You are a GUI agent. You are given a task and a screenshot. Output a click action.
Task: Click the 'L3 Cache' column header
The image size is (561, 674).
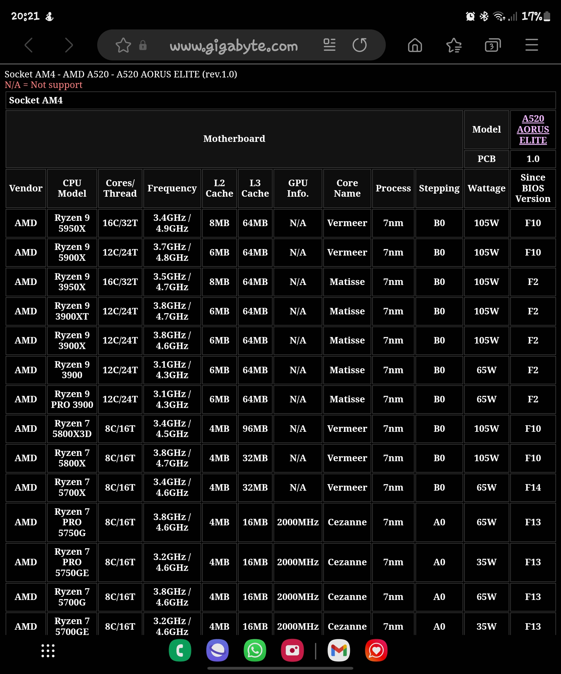pyautogui.click(x=255, y=188)
